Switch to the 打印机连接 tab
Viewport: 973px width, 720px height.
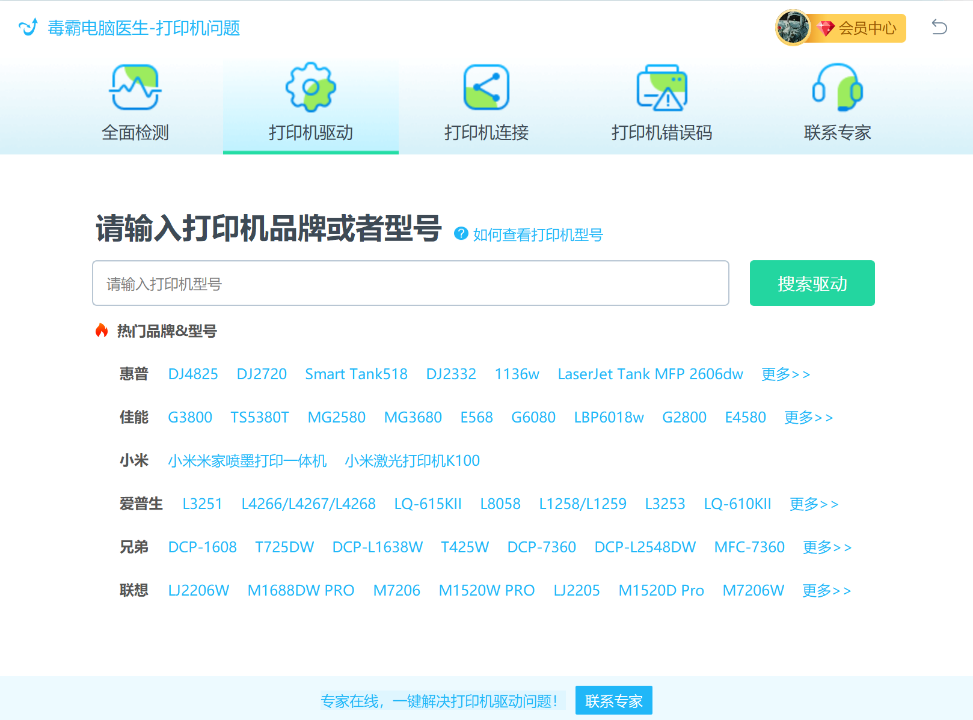(486, 107)
